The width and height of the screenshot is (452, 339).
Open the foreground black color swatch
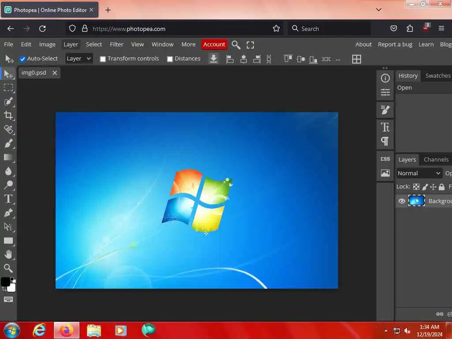tap(5, 282)
